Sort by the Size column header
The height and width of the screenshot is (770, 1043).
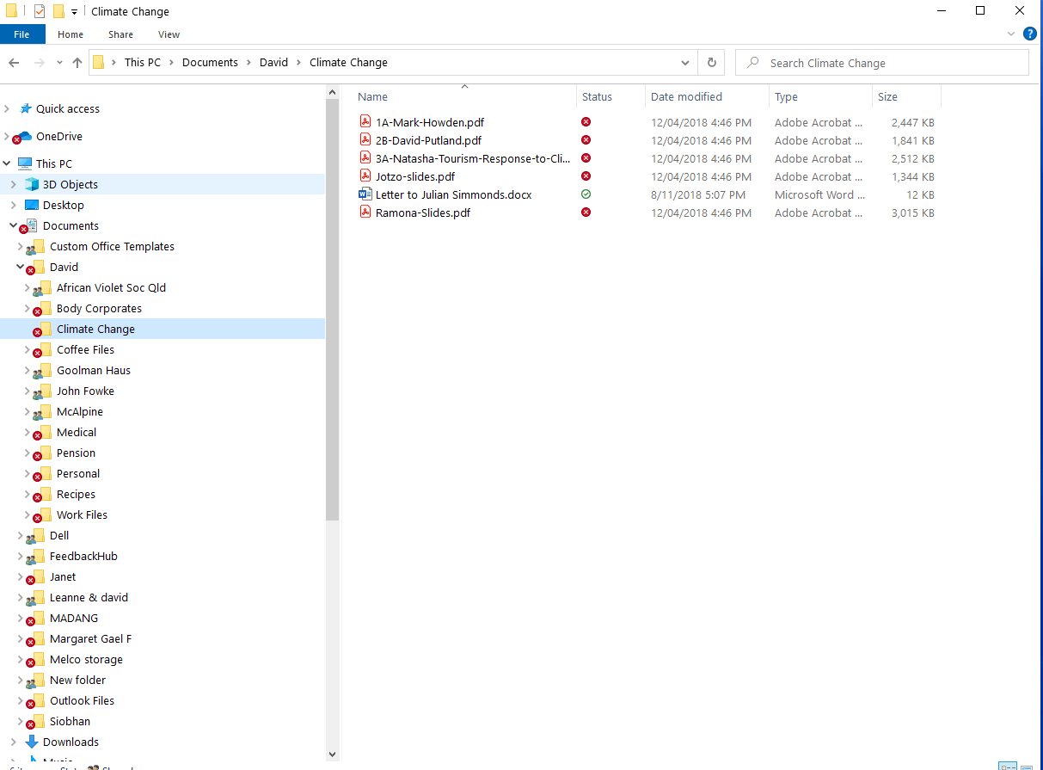click(887, 97)
